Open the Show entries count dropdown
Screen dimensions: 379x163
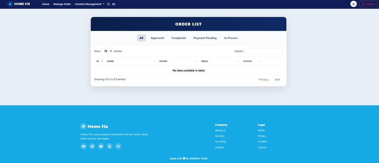[107, 51]
